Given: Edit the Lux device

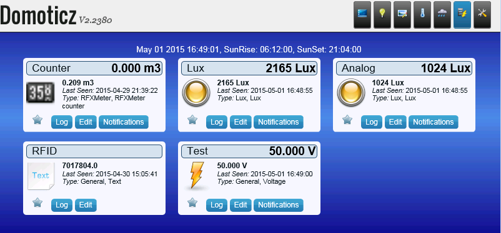Looking at the screenshot, I should [x=241, y=122].
